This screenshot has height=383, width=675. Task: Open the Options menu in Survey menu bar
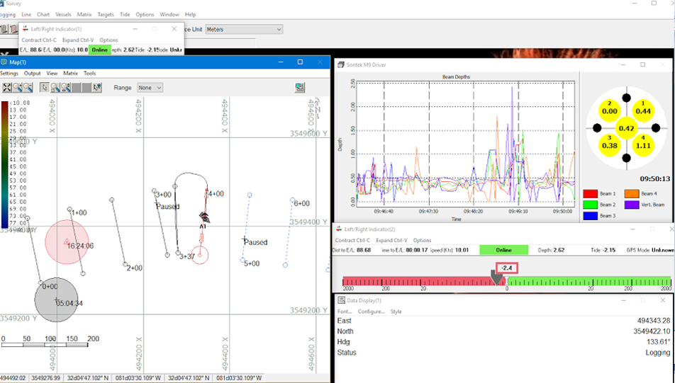pos(145,14)
